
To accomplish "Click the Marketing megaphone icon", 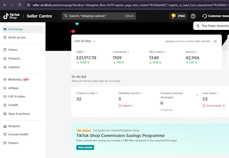I will coord(5,79).
